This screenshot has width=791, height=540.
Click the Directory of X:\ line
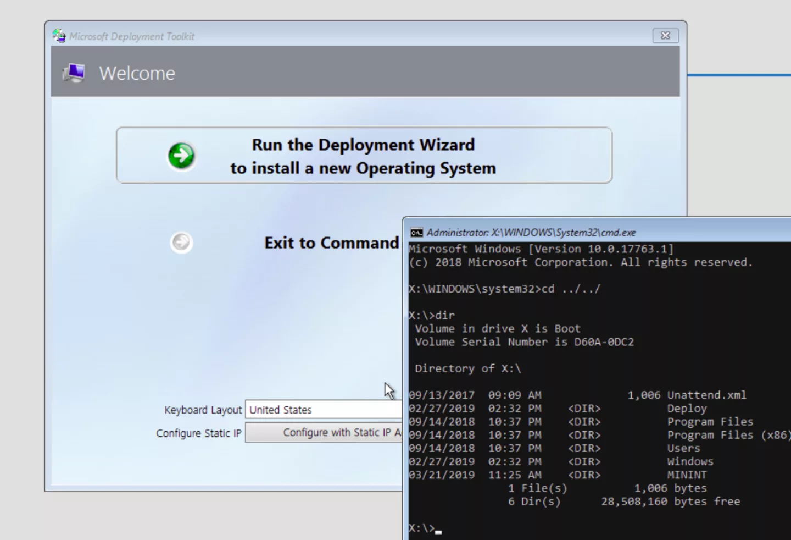click(x=467, y=368)
